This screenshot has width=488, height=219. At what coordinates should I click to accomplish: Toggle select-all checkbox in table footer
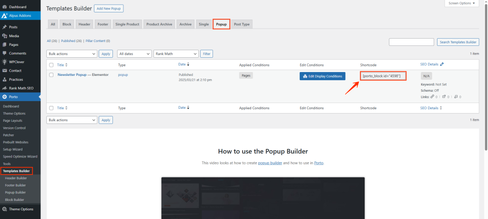[x=51, y=108]
